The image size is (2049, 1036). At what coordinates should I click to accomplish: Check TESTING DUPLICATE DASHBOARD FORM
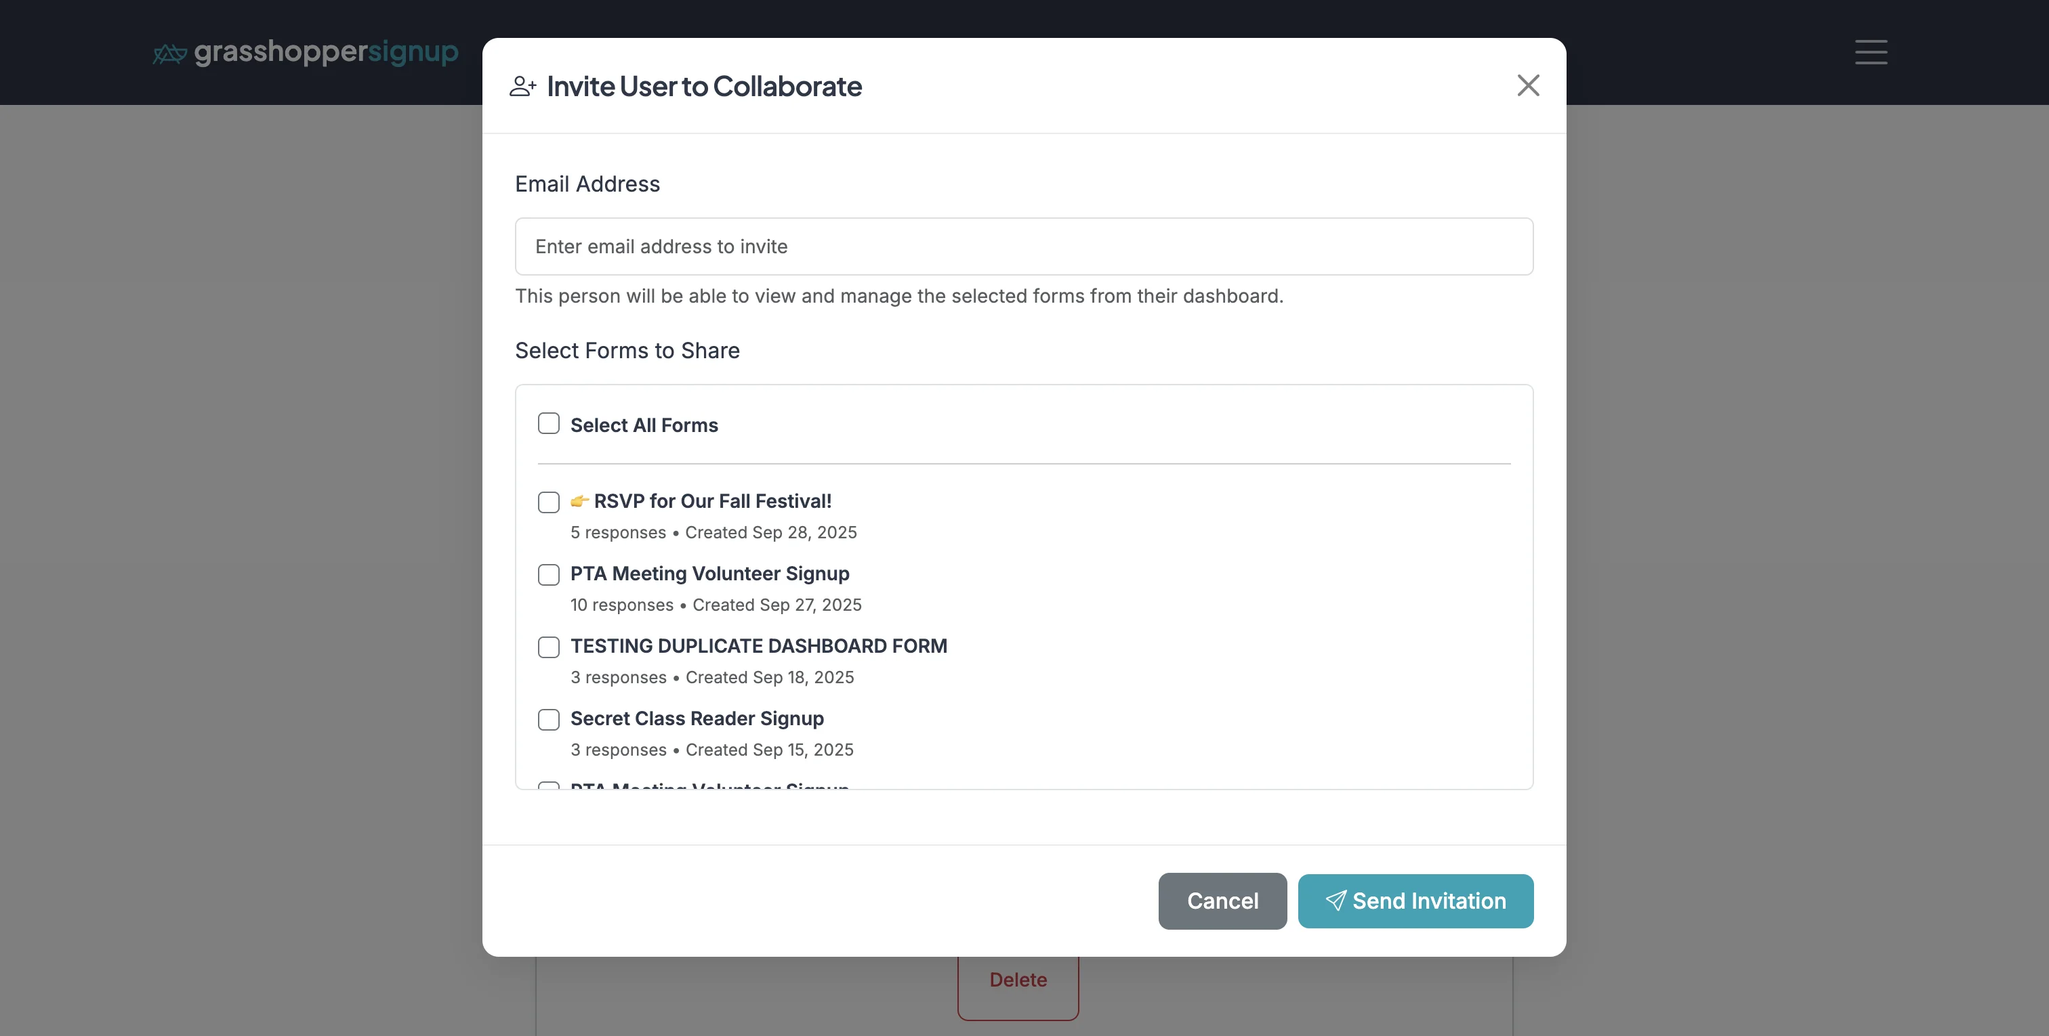tap(548, 647)
